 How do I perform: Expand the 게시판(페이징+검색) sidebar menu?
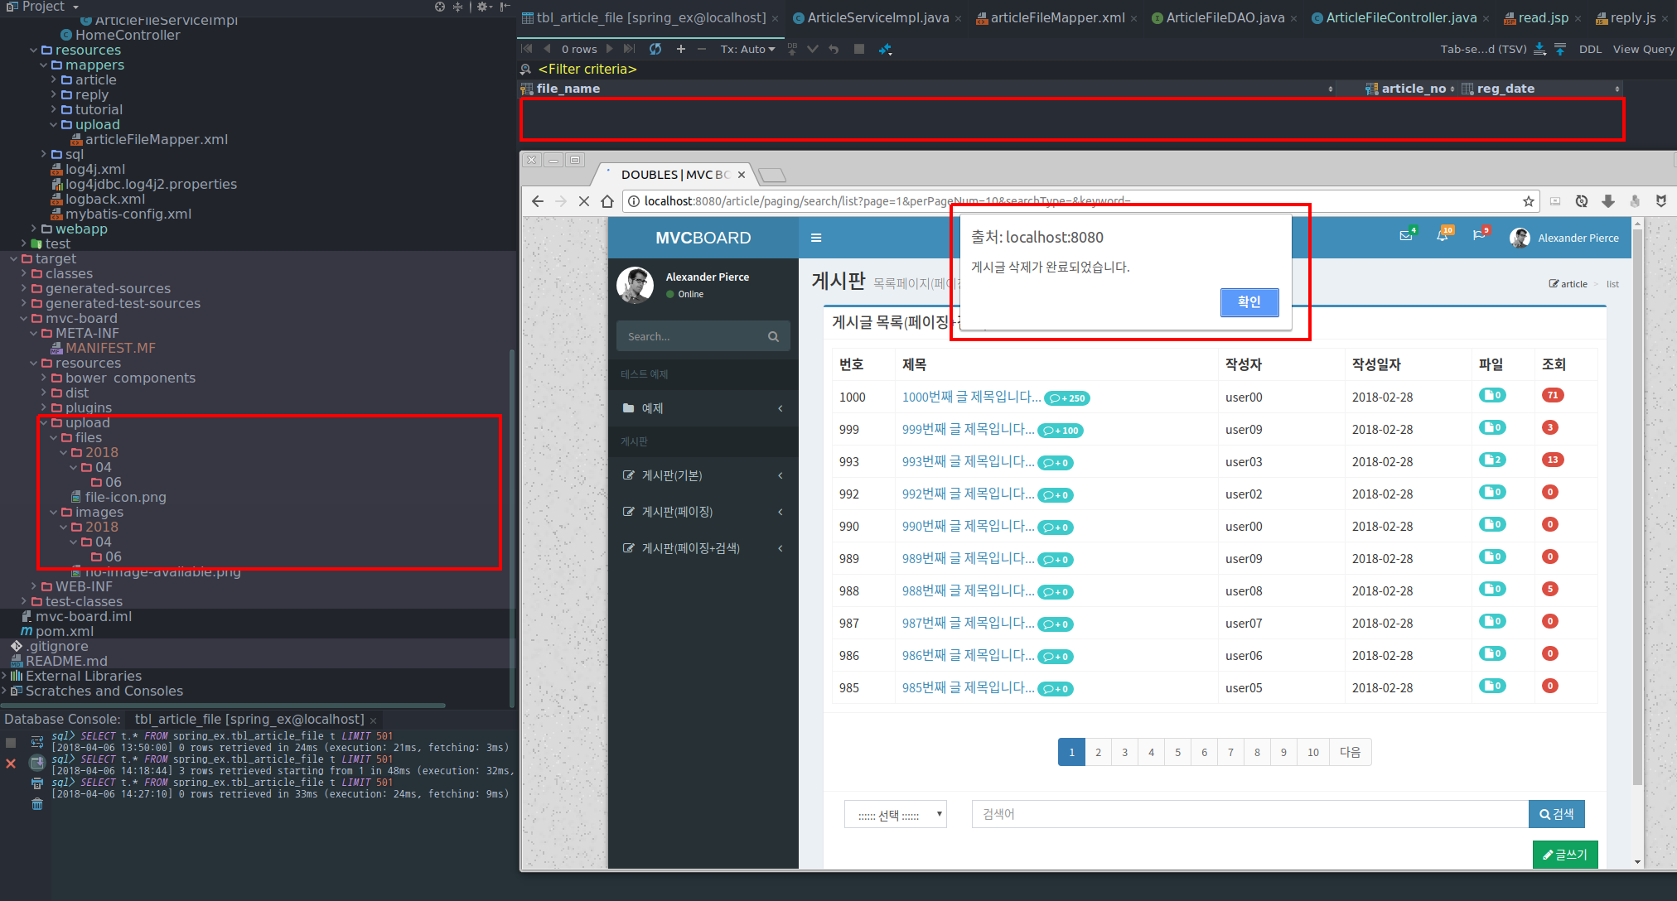[x=690, y=548]
